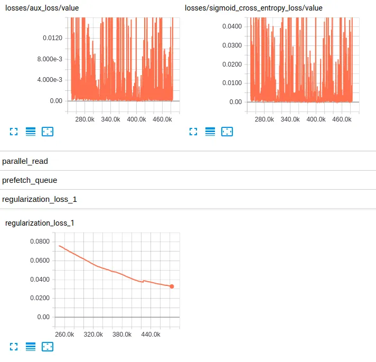Viewport: 376px width, 362px height.
Task: Expand regularization_loss_1 chart to full size
Action: (x=14, y=347)
